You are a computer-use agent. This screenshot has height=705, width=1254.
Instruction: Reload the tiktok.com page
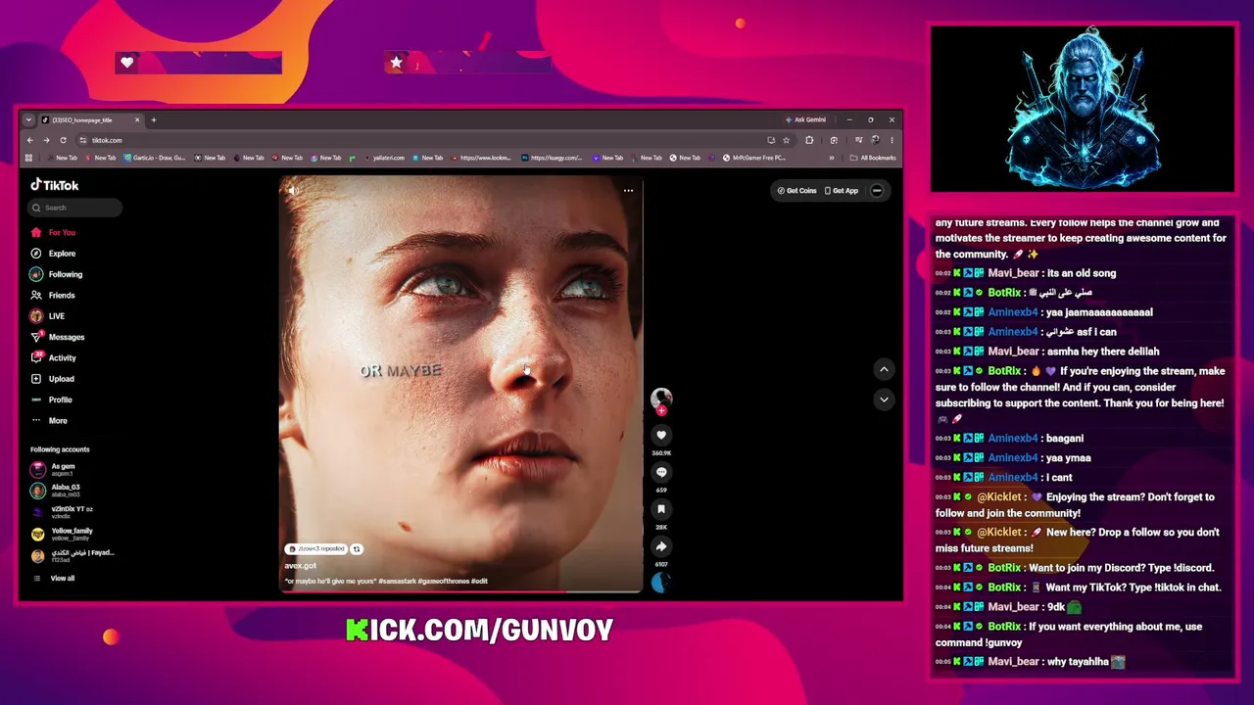pyautogui.click(x=63, y=140)
